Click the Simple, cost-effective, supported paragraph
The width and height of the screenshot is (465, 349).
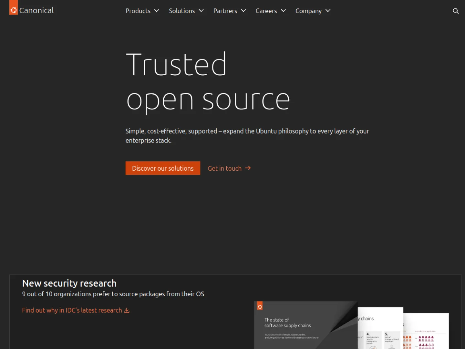[247, 136]
